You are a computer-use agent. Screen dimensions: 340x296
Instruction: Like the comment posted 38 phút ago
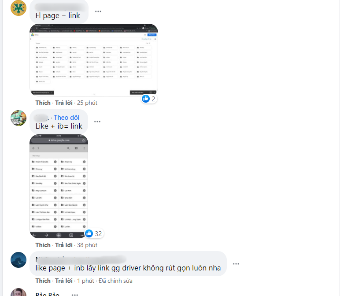[x=43, y=245]
